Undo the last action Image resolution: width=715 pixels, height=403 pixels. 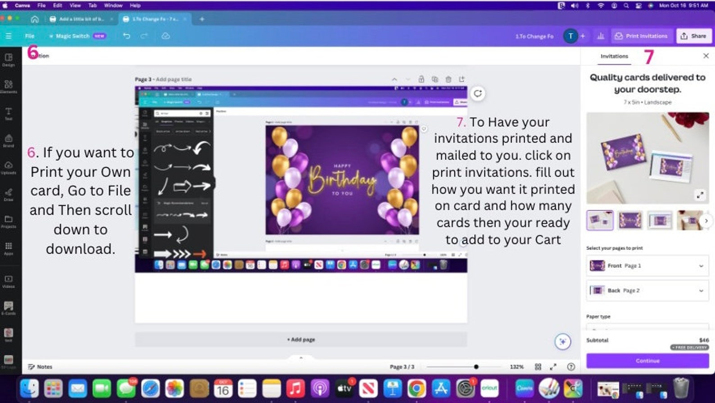tap(127, 36)
